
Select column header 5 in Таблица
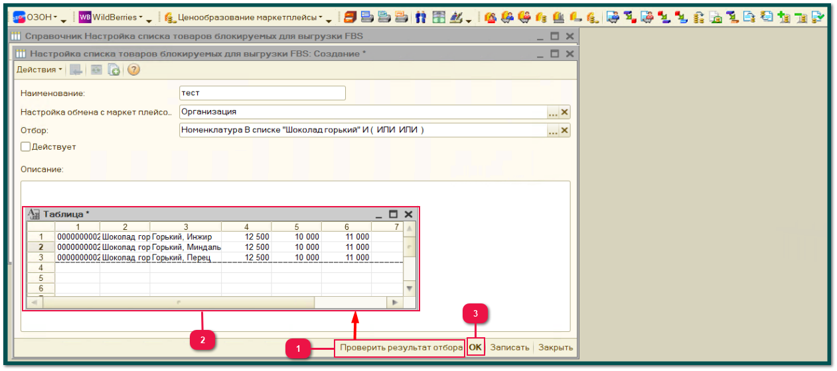click(x=297, y=227)
